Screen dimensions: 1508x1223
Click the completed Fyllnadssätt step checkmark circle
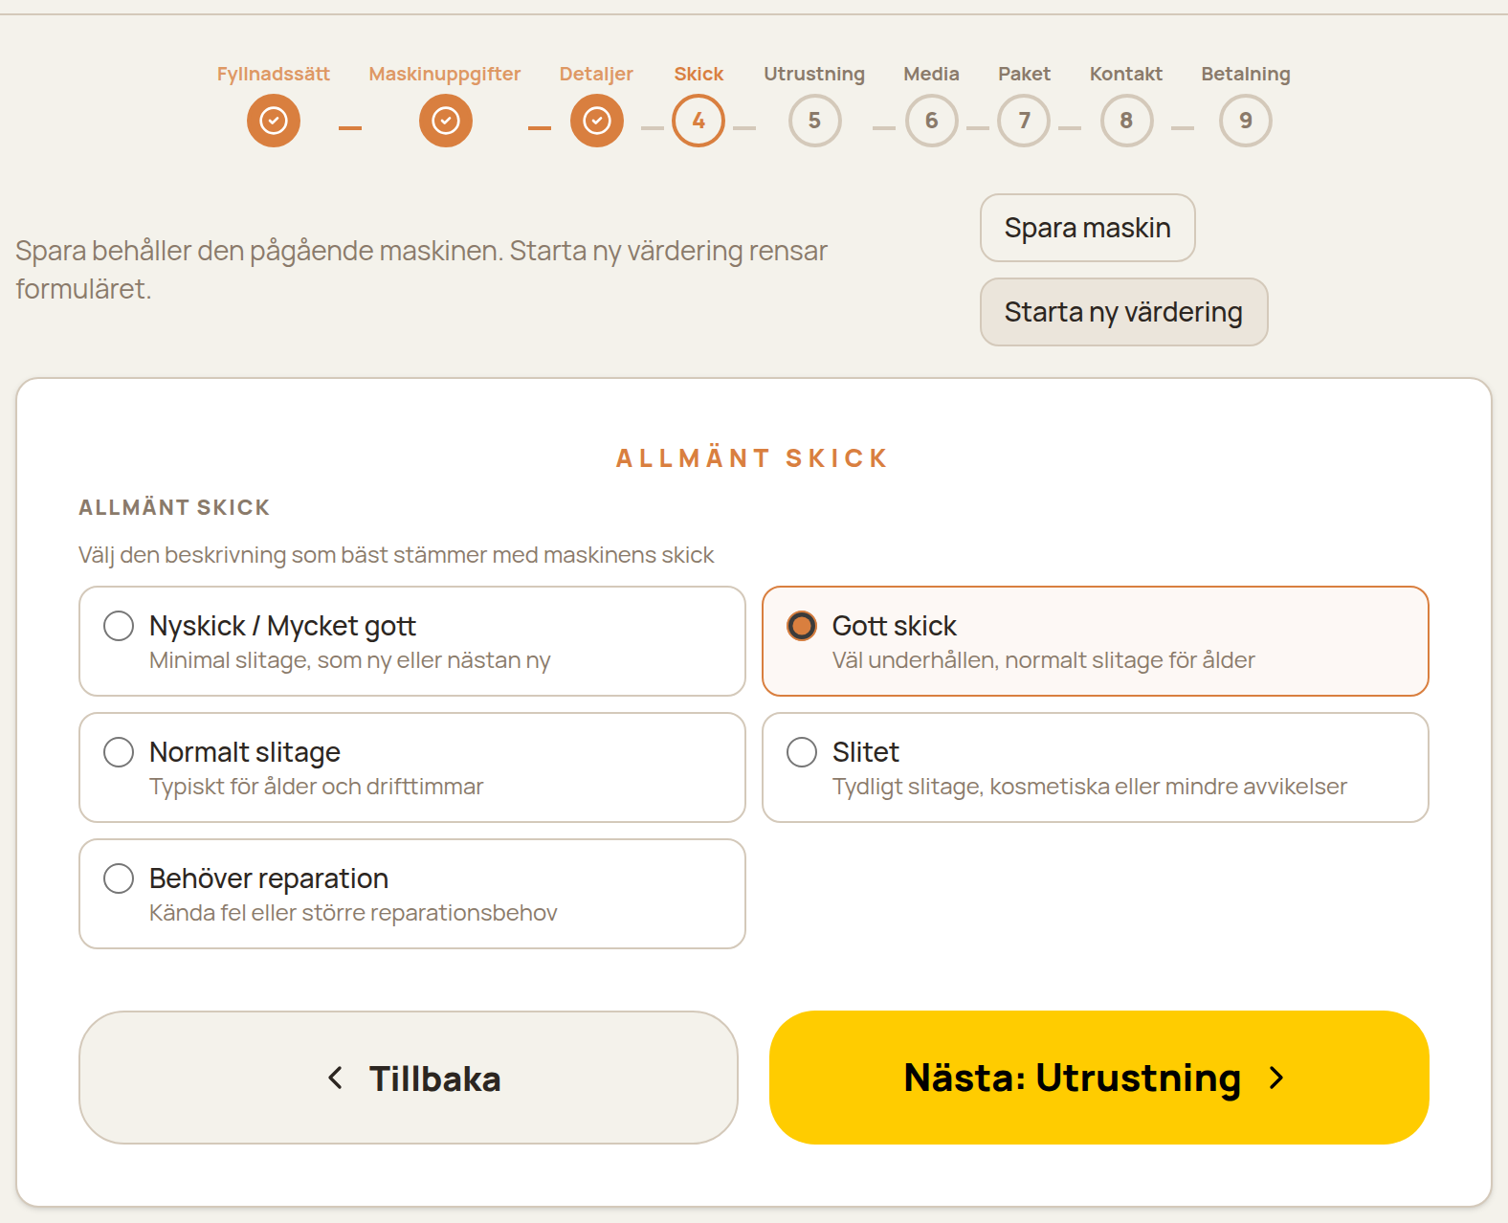pos(274,121)
